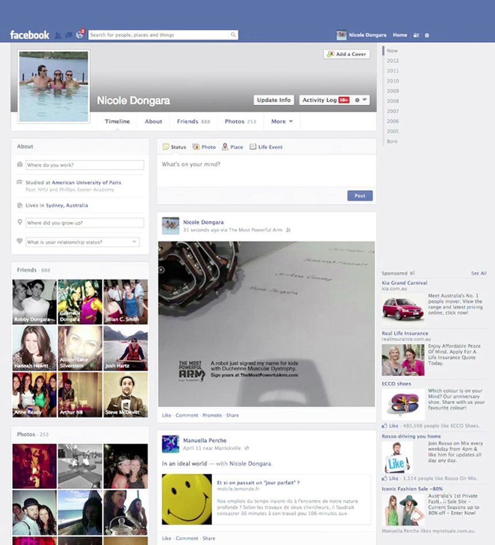Click the What's on your mind box

[x=266, y=171]
